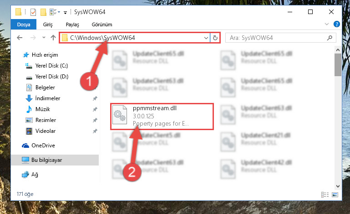The image size is (350, 214).
Task: Toggle the pin next to Videolar
Action: click(x=95, y=131)
